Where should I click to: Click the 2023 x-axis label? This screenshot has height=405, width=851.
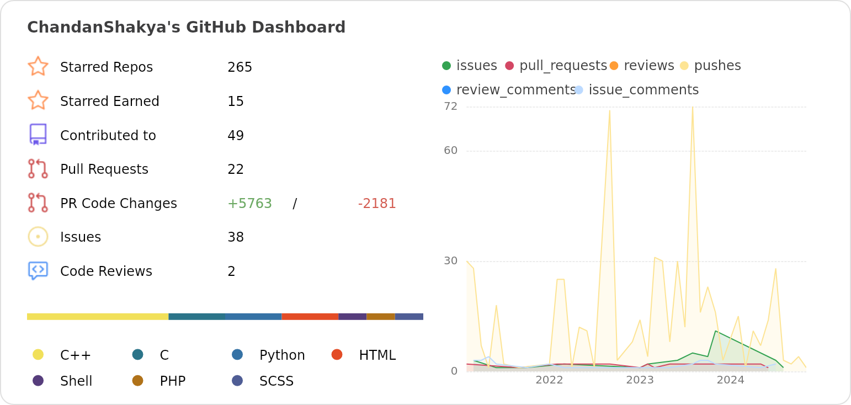640,380
